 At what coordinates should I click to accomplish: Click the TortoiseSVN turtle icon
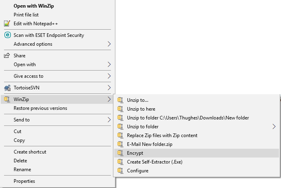(x=7, y=88)
